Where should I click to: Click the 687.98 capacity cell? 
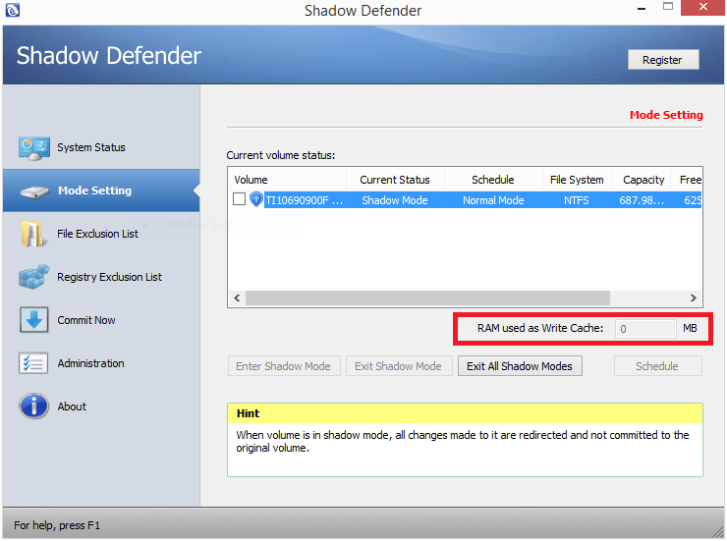coord(642,200)
